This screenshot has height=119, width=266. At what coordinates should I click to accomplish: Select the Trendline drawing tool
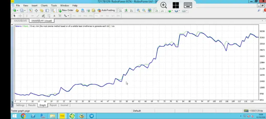(x=38, y=16)
